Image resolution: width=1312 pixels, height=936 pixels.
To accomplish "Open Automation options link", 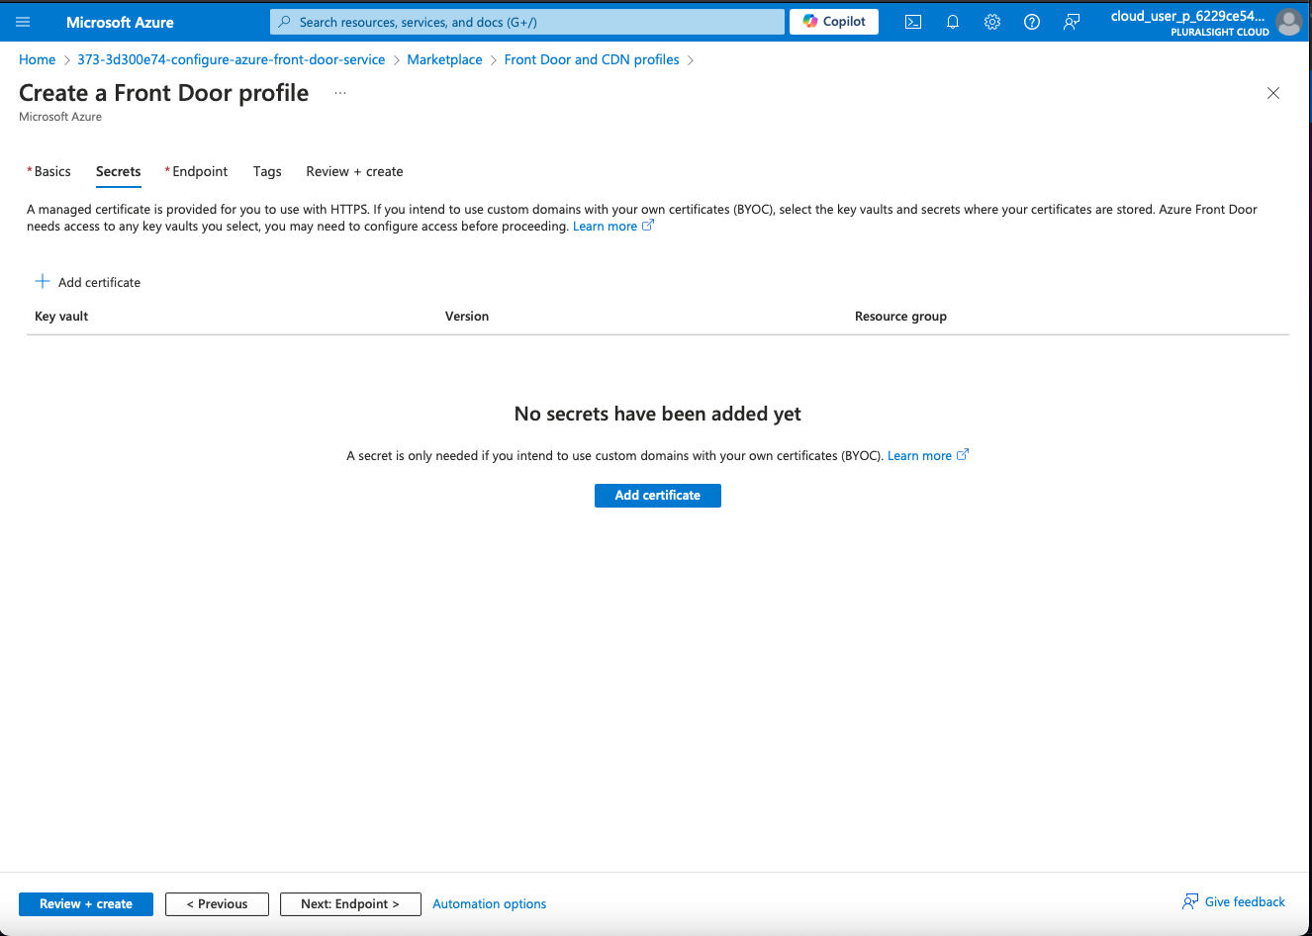I will pos(490,904).
